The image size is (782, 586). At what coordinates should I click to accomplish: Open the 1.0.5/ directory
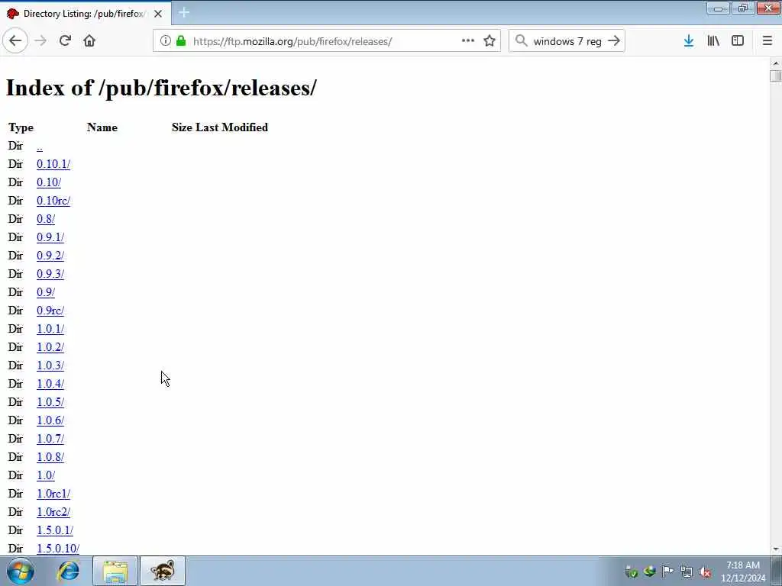pyautogui.click(x=50, y=403)
